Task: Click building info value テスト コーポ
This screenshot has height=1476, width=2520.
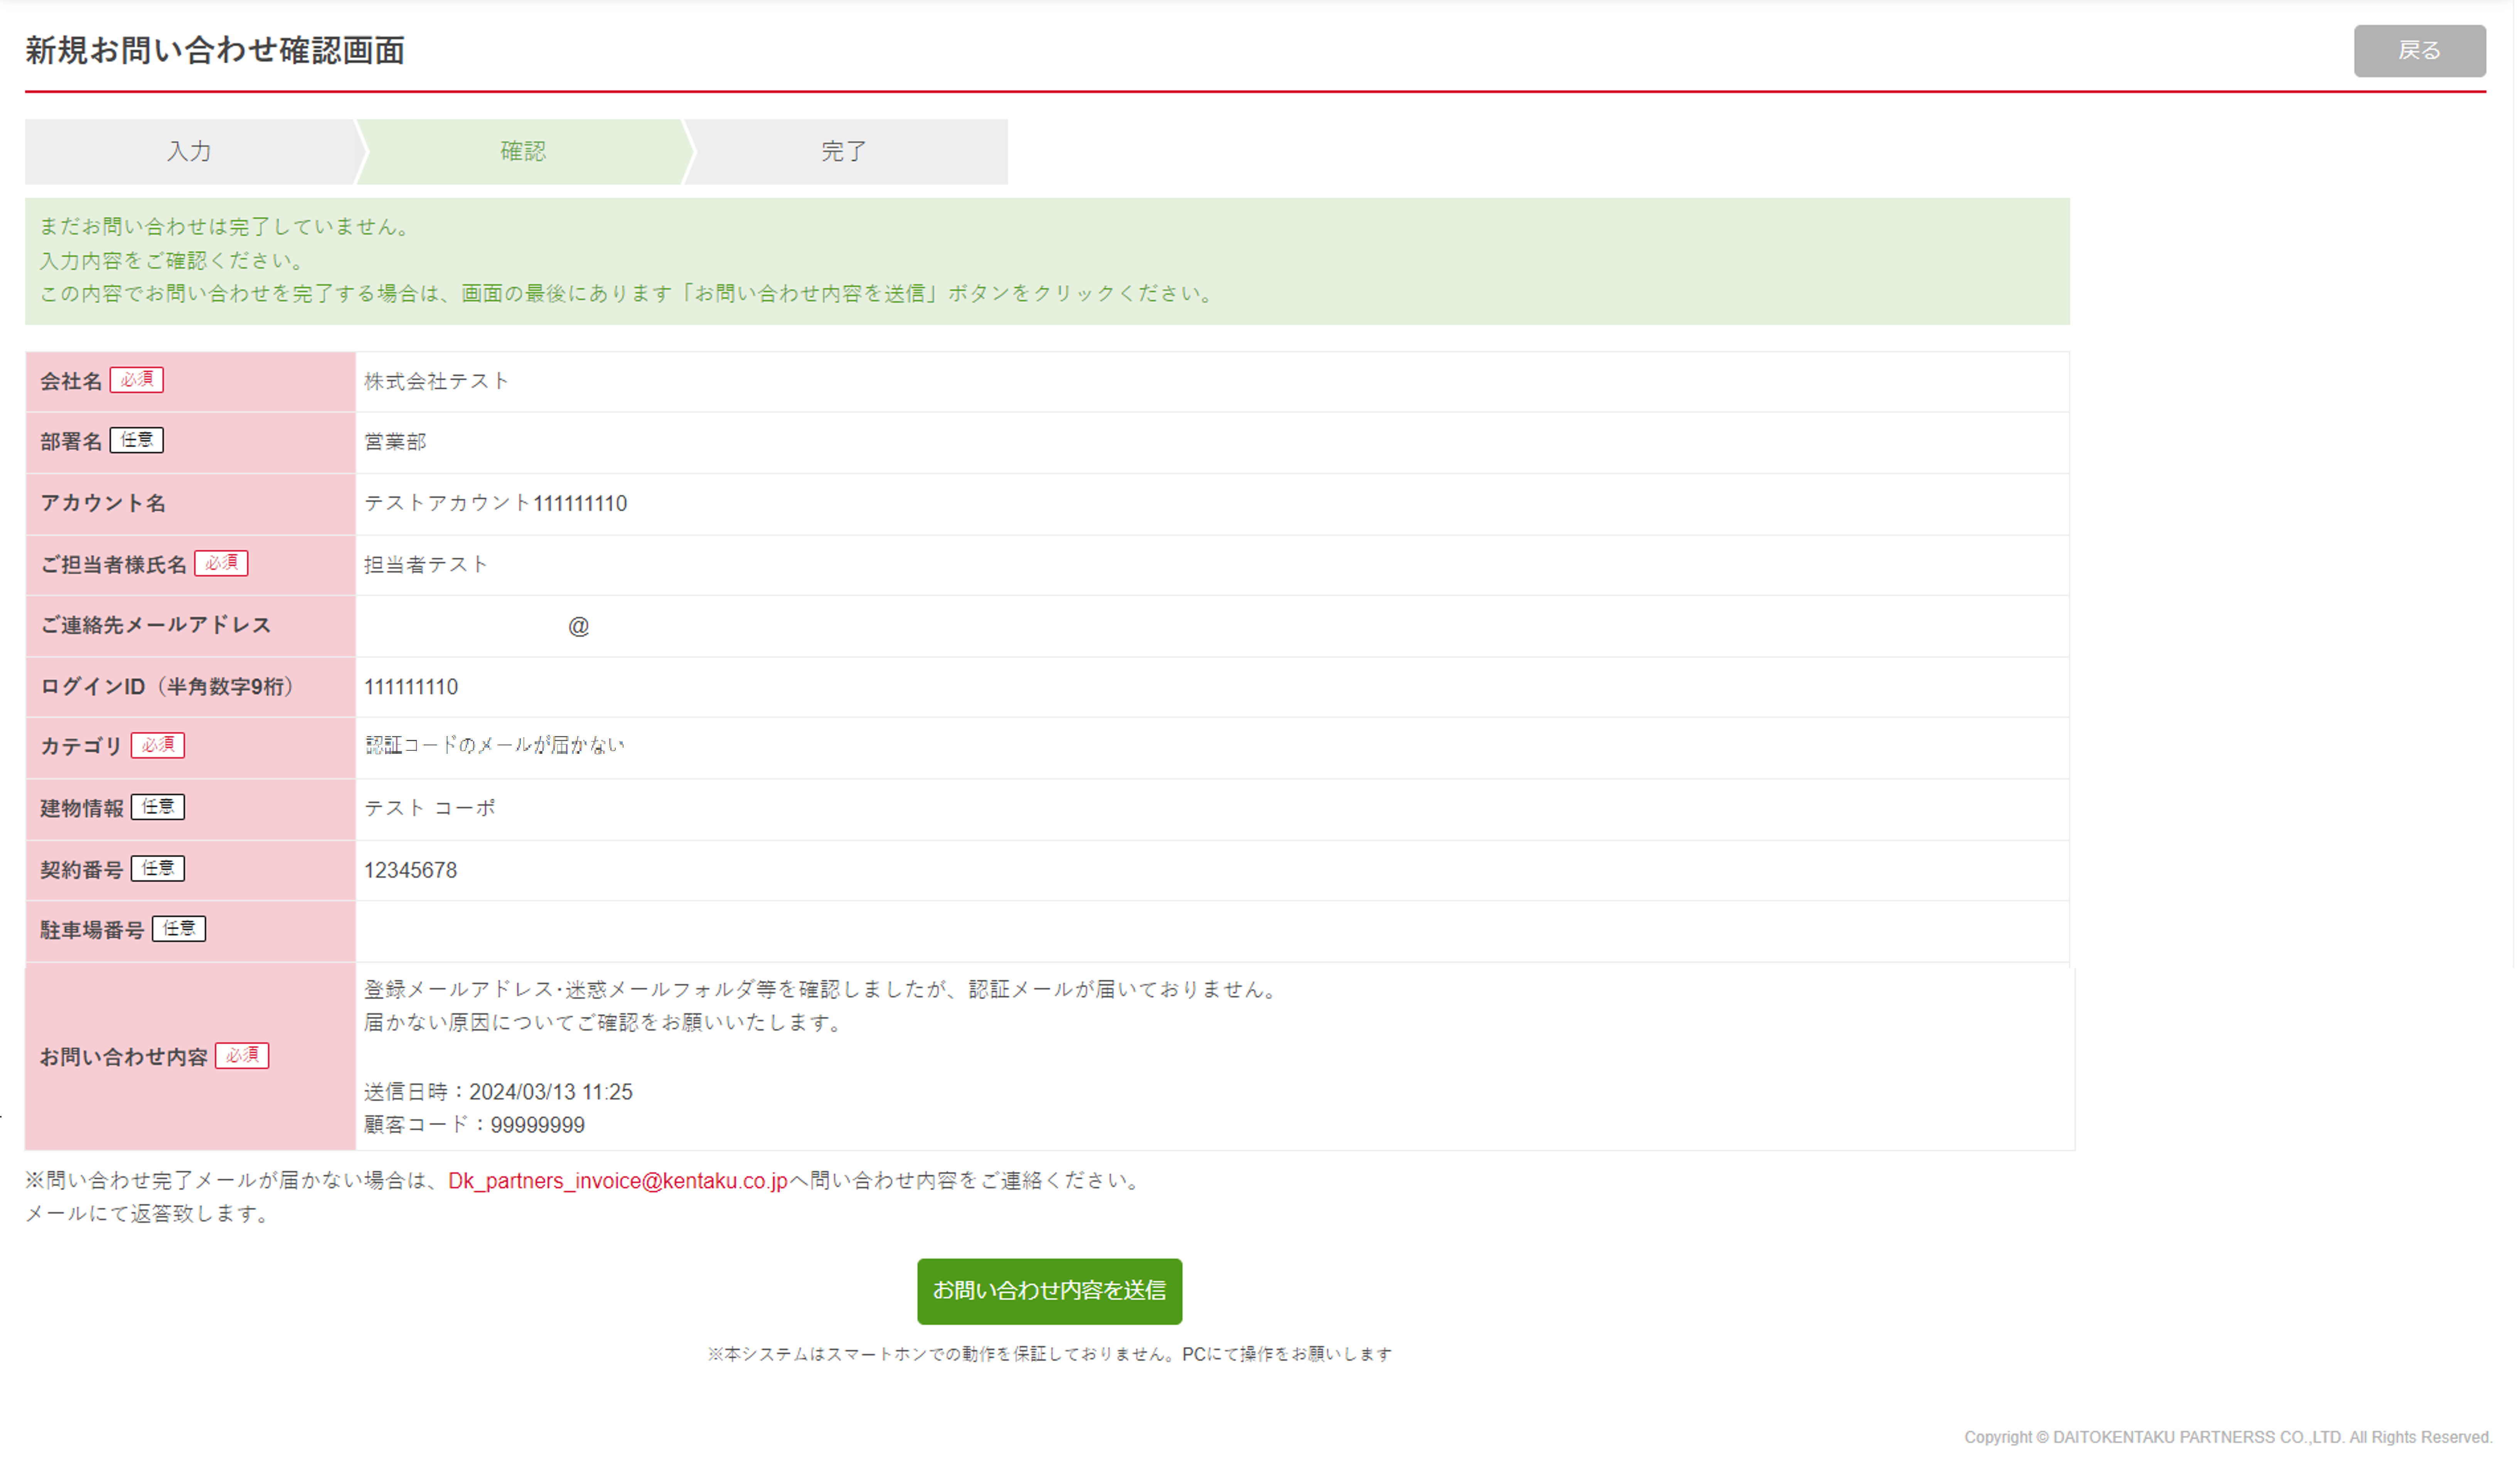Action: point(430,809)
